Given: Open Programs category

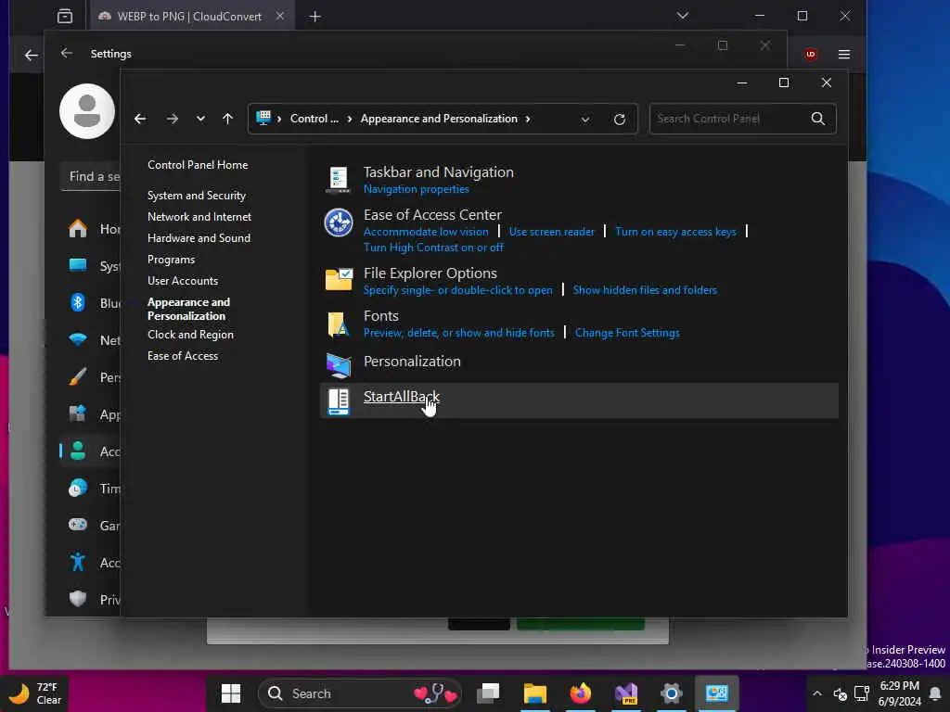Looking at the screenshot, I should 171,260.
